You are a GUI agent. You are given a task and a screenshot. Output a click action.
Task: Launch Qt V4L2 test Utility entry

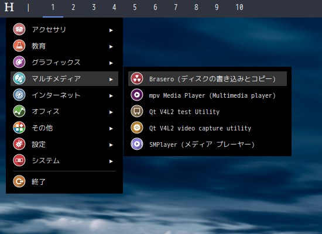tap(207, 112)
